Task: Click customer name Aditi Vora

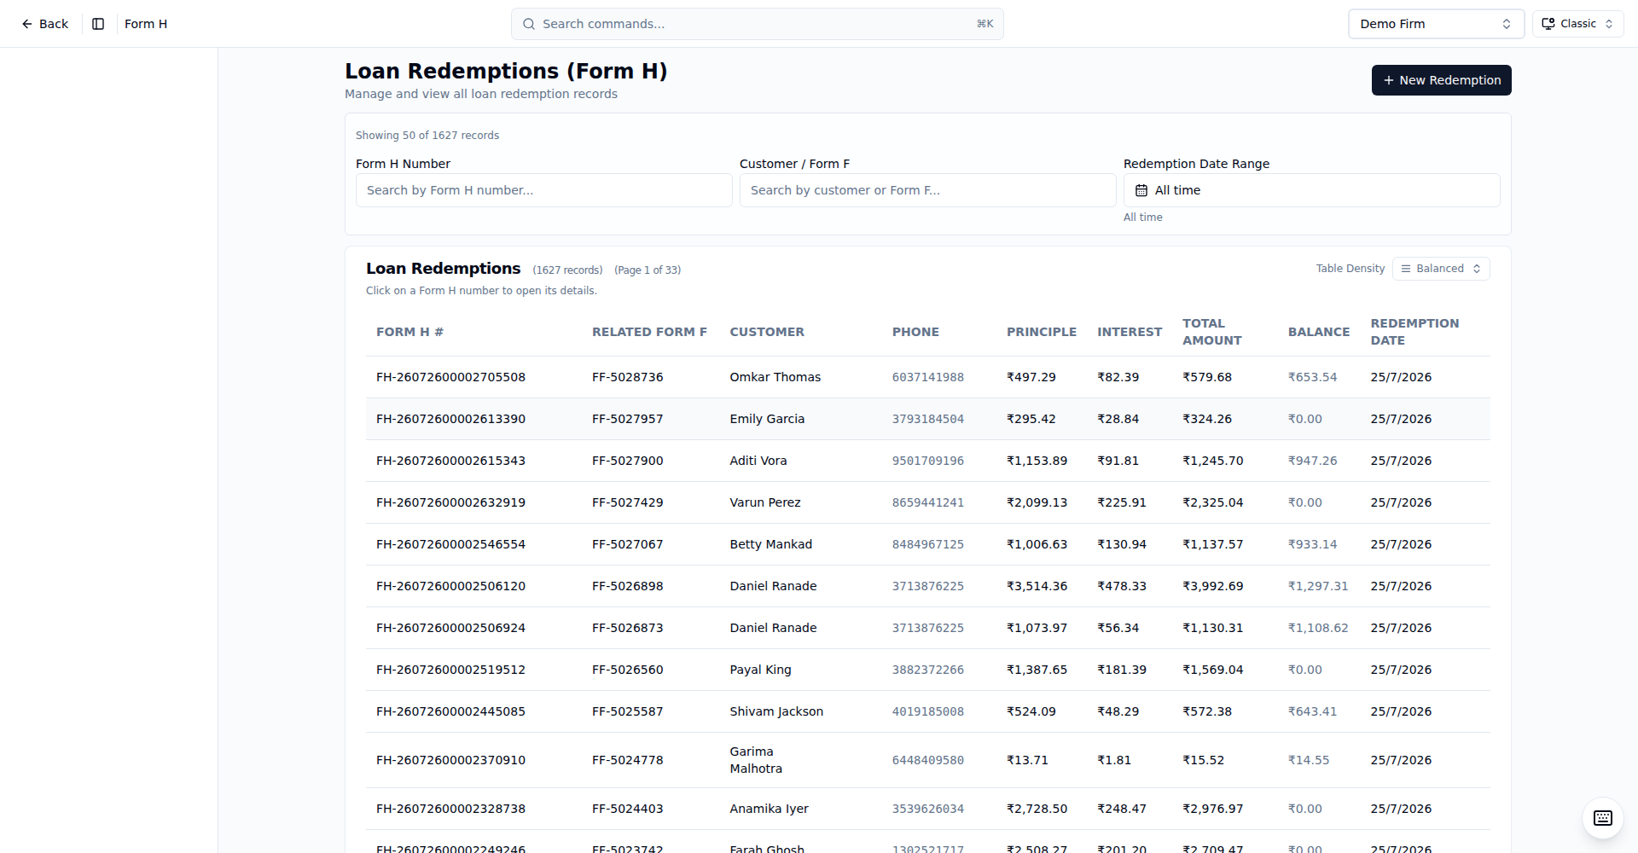Action: coord(758,461)
